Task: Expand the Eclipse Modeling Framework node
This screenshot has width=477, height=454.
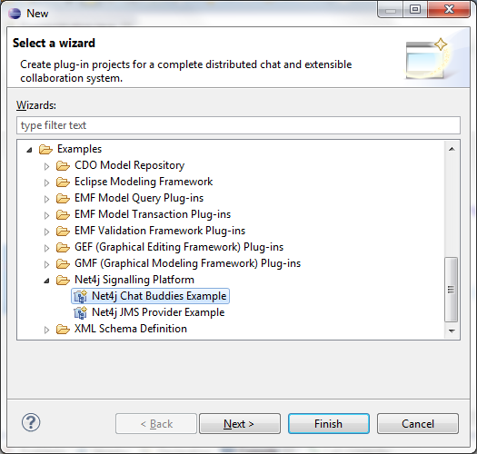Action: point(46,183)
